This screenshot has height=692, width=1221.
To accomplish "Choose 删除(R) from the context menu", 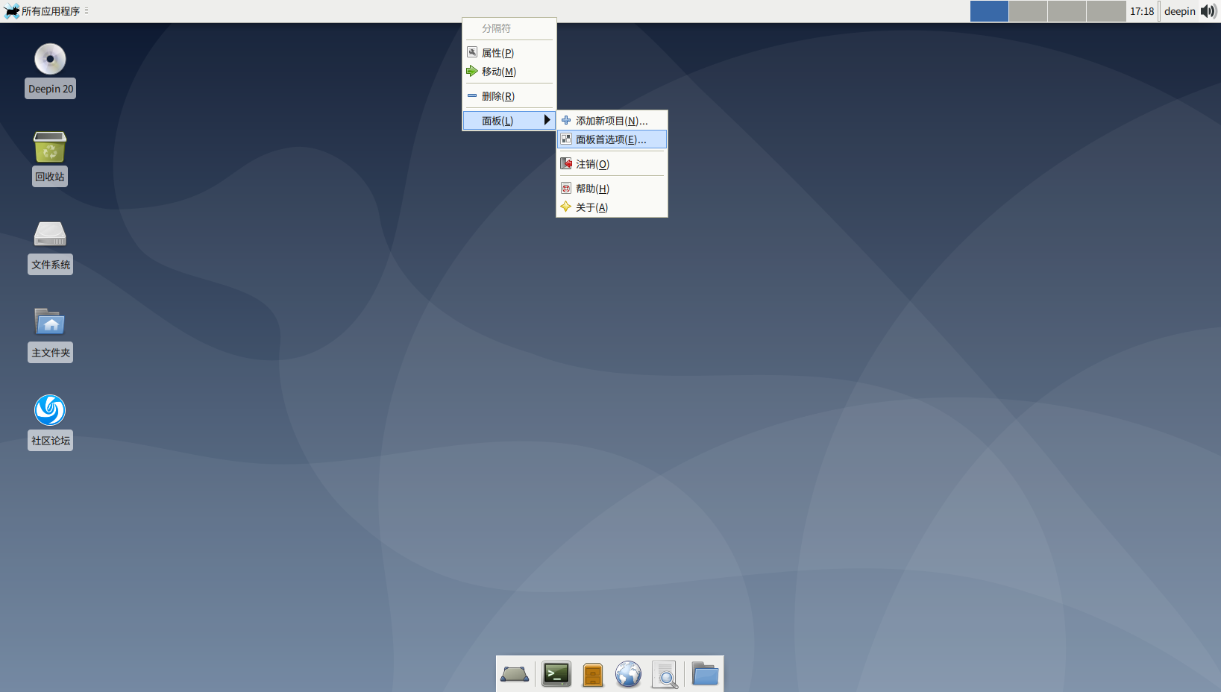I will click(509, 96).
